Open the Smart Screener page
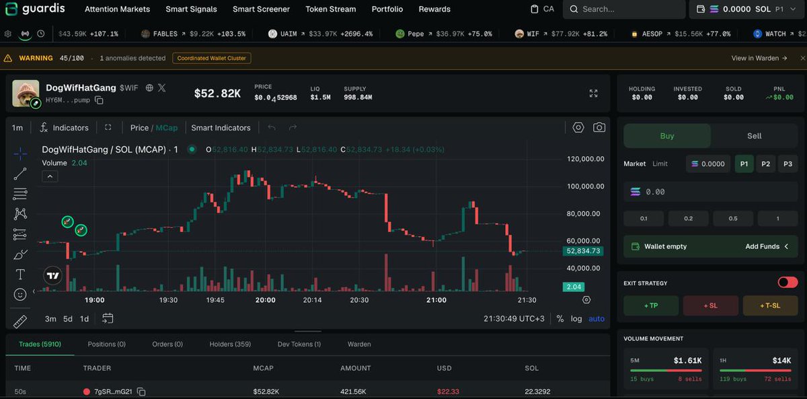 click(261, 9)
